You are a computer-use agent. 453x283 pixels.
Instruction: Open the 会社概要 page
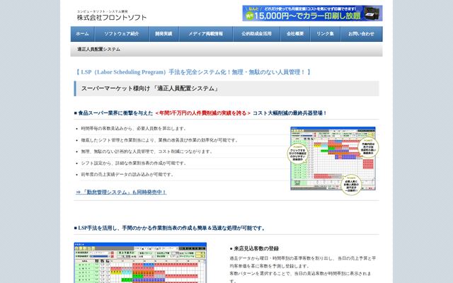pos(295,34)
